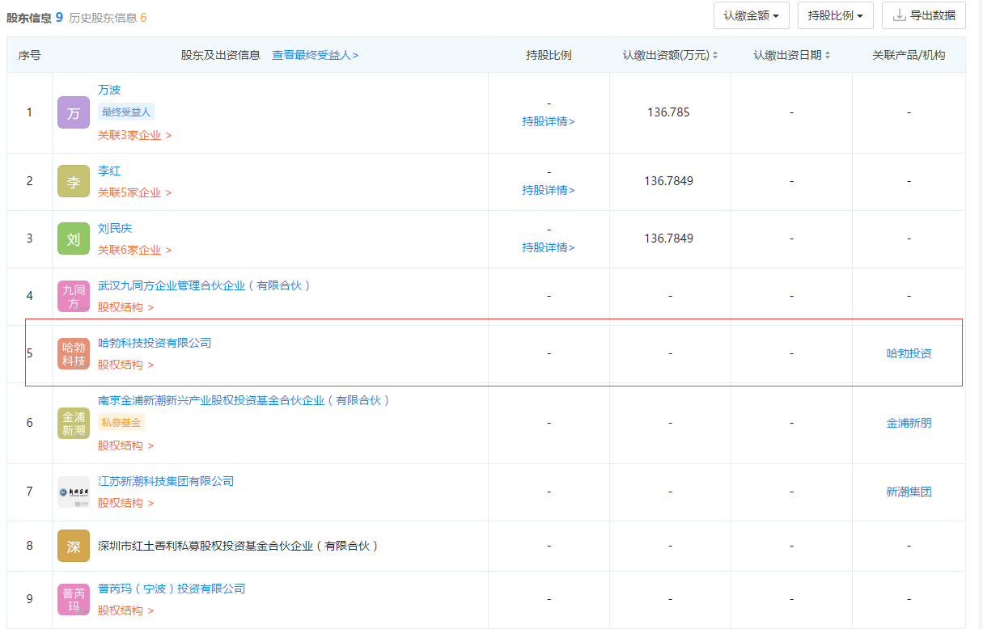Expand 关联5家企业 under 李红
Viewport: 983px width, 629px height.
pyautogui.click(x=134, y=192)
